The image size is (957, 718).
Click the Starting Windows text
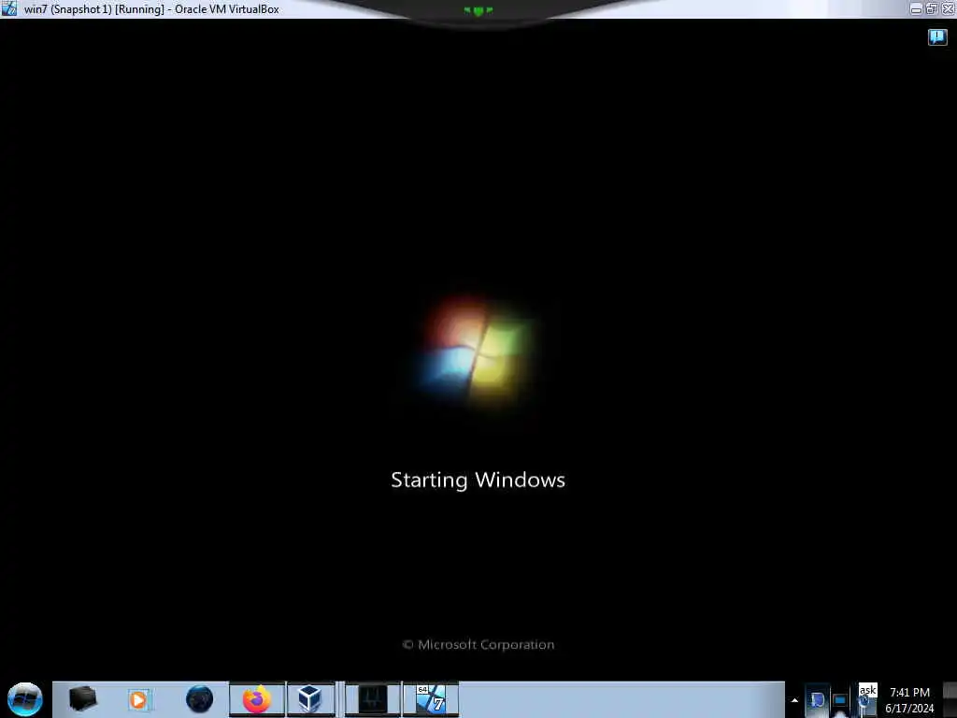[x=478, y=480]
